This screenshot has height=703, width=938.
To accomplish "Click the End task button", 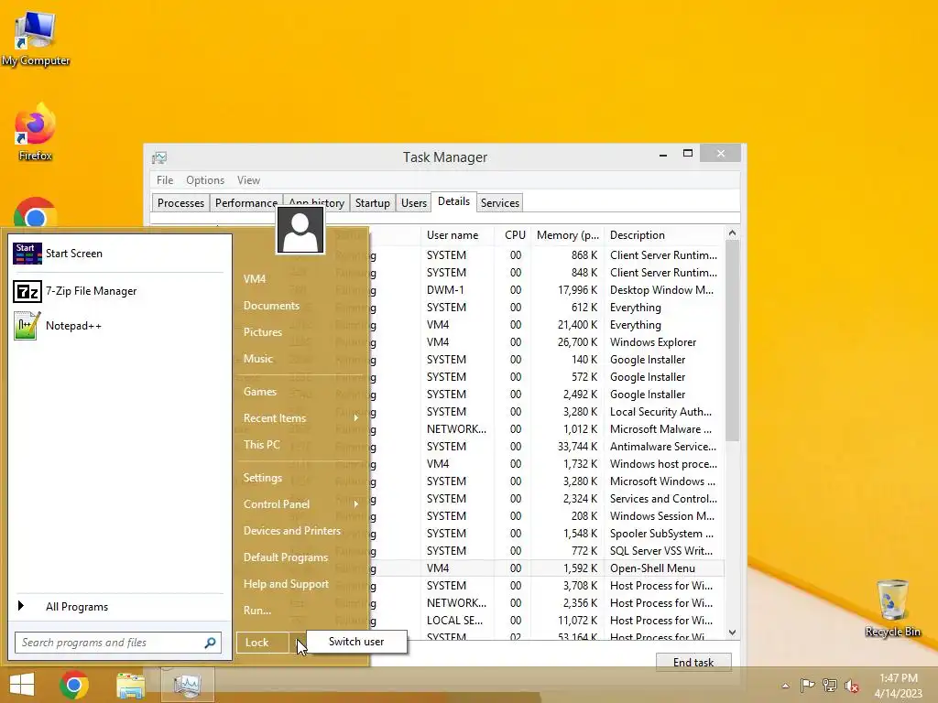I will pyautogui.click(x=693, y=663).
